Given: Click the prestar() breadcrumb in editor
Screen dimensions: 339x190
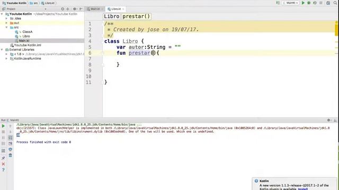Looking at the screenshot, I should 136,16.
